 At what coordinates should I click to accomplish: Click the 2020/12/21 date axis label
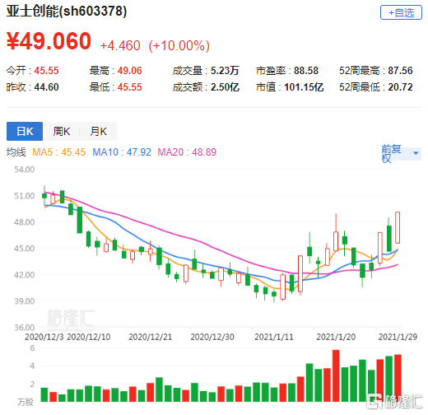[150, 337]
